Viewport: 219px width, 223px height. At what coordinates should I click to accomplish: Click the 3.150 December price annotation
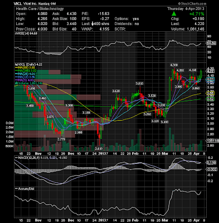[x=86, y=113]
